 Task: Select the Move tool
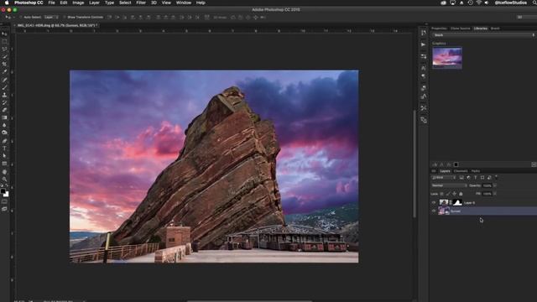[x=4, y=34]
